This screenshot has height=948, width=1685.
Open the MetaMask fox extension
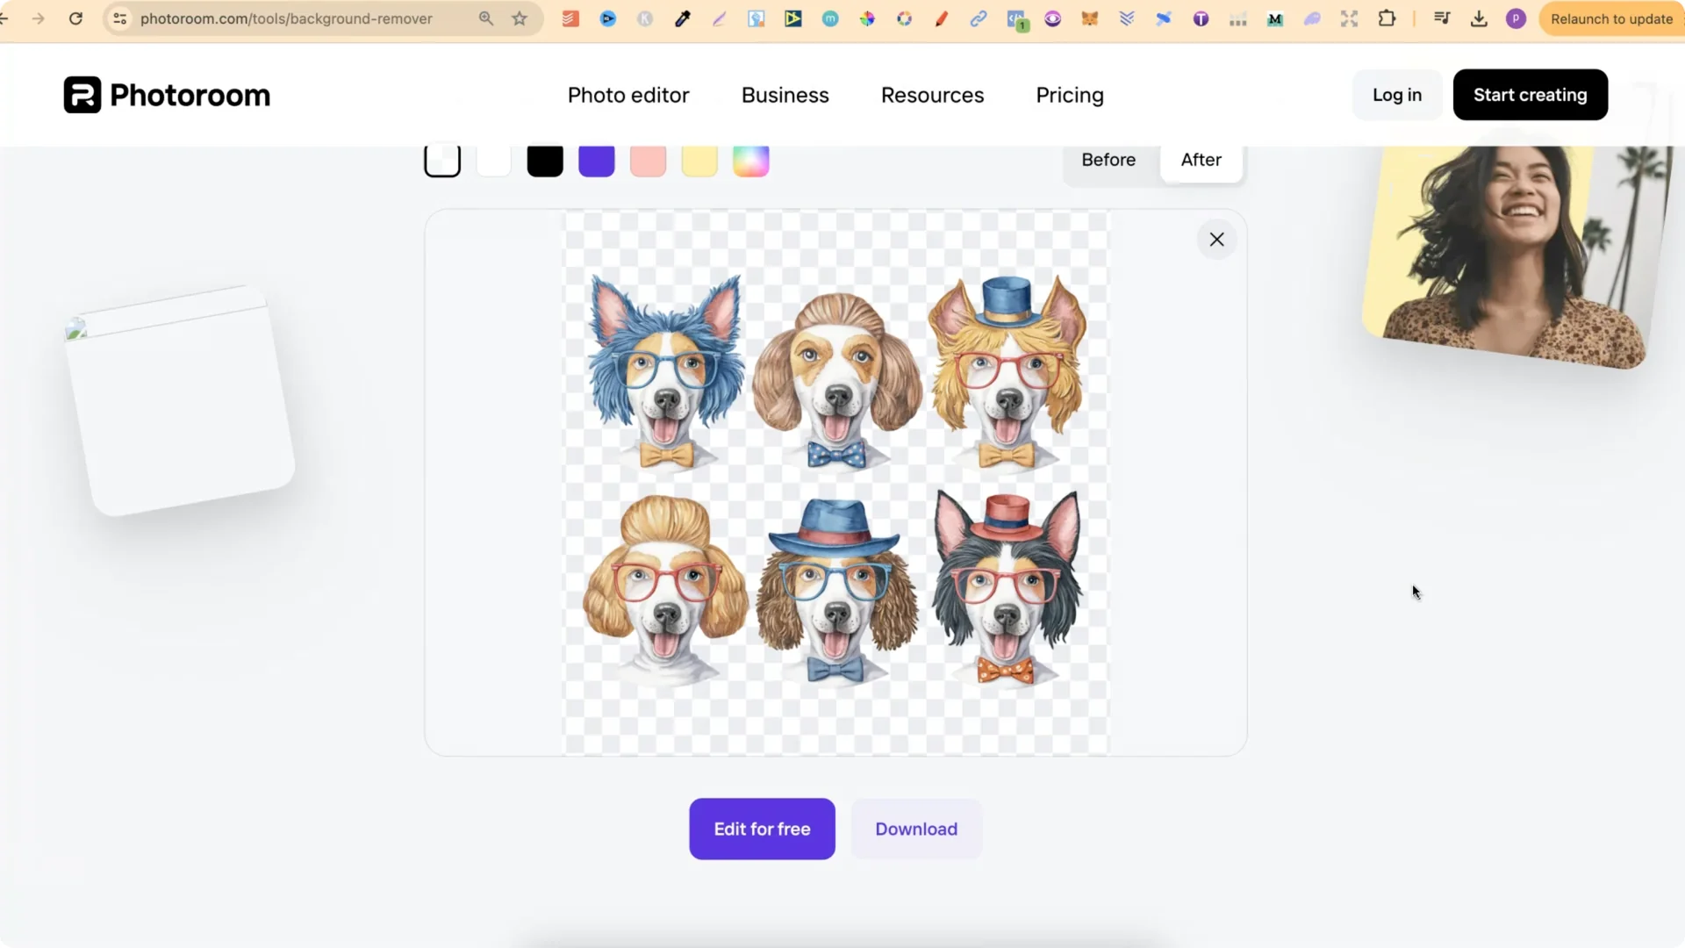pos(1091,18)
